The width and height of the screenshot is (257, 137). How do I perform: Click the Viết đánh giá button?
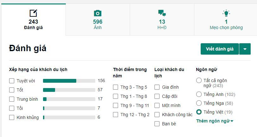220,49
